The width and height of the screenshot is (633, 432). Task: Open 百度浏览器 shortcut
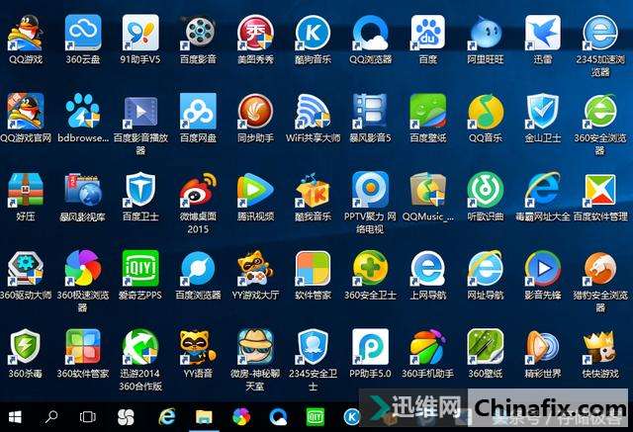point(198,268)
